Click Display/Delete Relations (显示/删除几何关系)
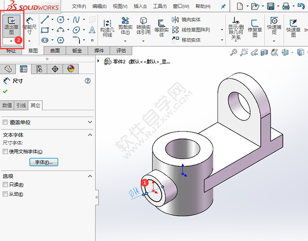 pyautogui.click(x=236, y=28)
